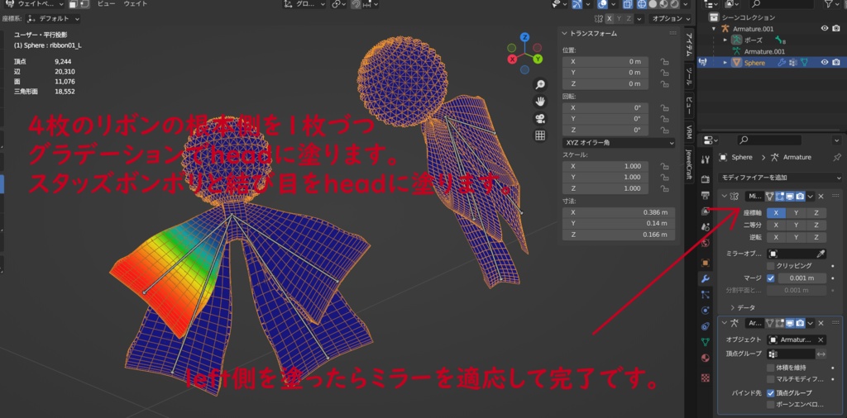Toggle Sphere render camera icon in outliner
Image resolution: width=847 pixels, height=418 pixels.
[835, 63]
